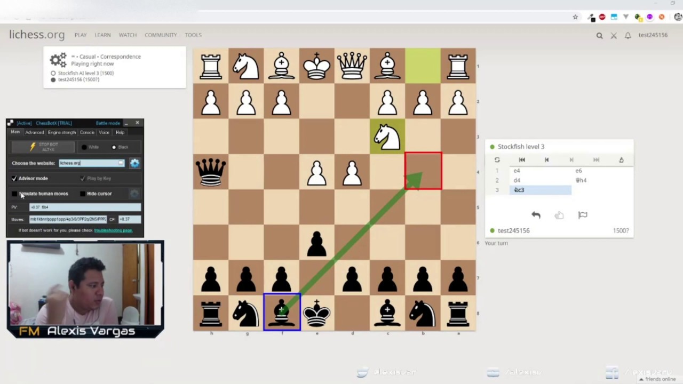Click the dimmed gear icon beside Hide cursor
Screen dimensions: 683x384
[134, 194]
